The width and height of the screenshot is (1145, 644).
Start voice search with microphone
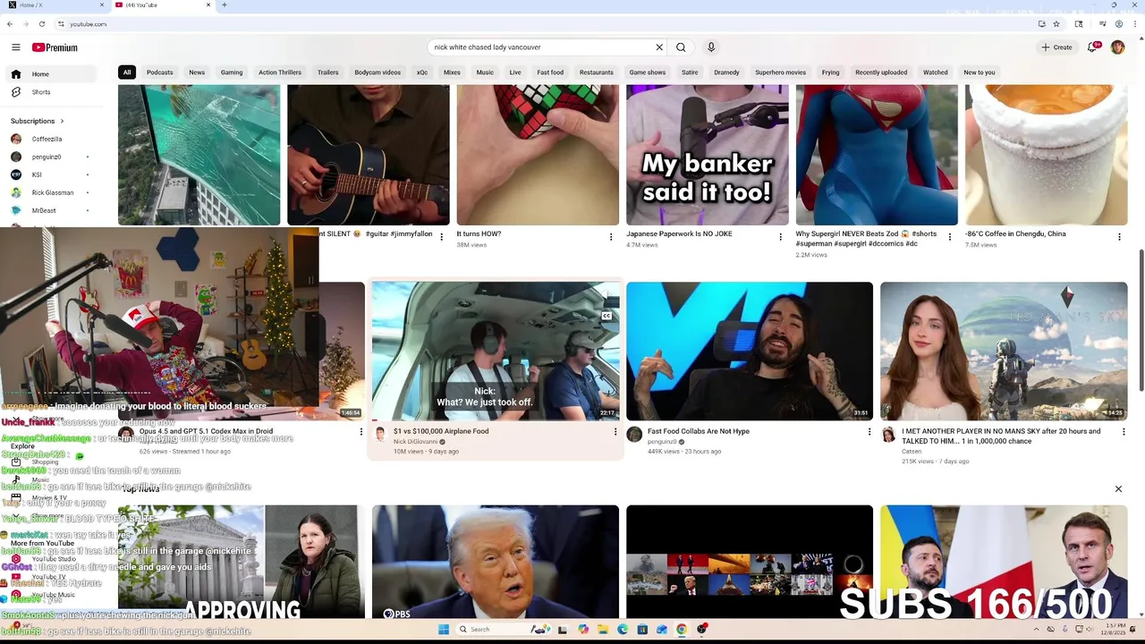(711, 47)
